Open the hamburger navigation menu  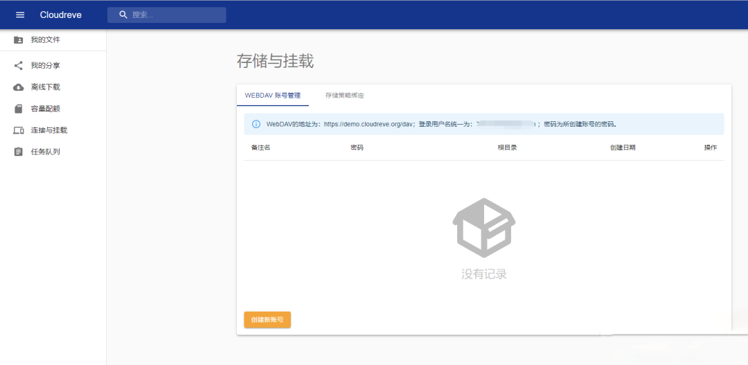point(20,15)
